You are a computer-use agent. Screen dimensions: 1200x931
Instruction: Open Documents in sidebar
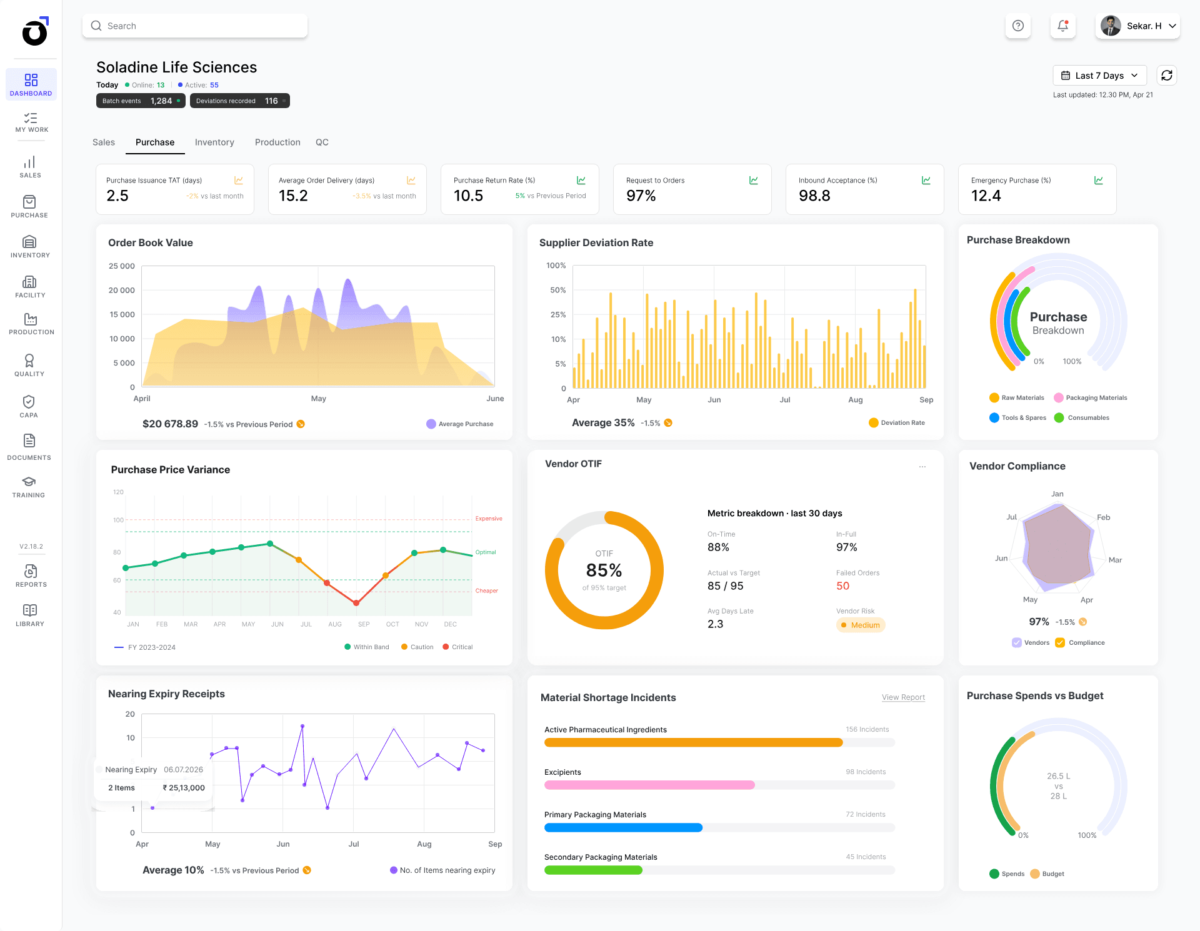pyautogui.click(x=29, y=447)
